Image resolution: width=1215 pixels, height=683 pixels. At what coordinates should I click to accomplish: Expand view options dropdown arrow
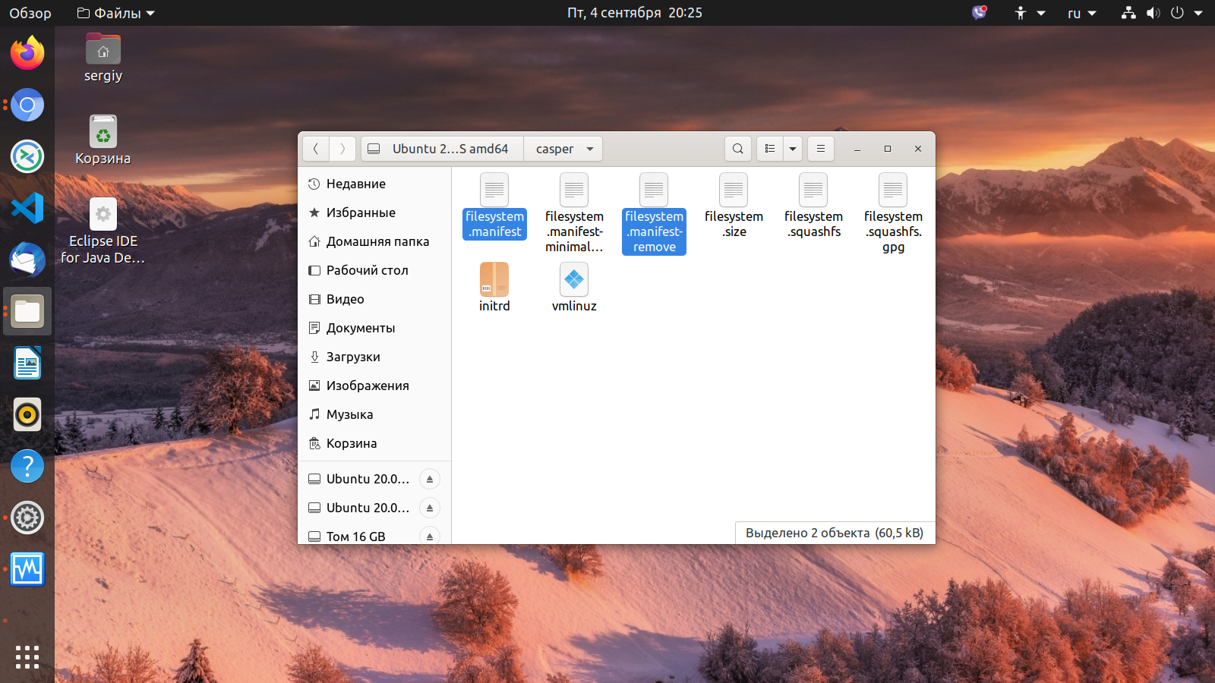(x=793, y=149)
